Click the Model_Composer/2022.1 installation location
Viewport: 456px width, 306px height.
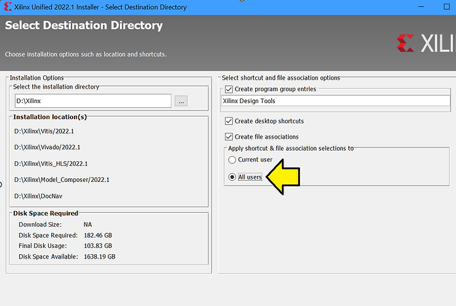pyautogui.click(x=62, y=180)
